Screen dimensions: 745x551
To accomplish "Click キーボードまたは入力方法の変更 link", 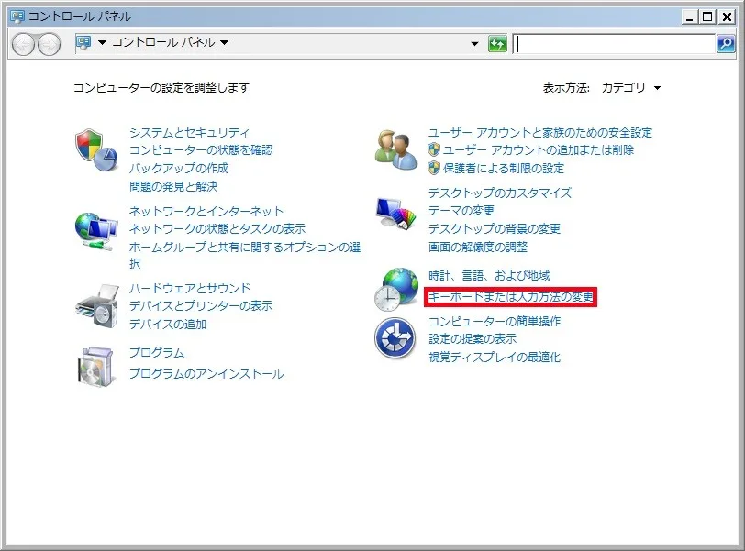I will (x=511, y=297).
